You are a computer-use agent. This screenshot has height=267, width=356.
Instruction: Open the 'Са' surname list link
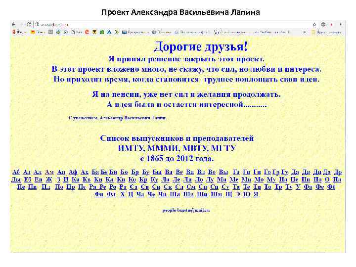[x=133, y=186]
